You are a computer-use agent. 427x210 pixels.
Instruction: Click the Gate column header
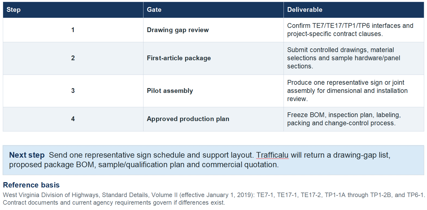213,10
